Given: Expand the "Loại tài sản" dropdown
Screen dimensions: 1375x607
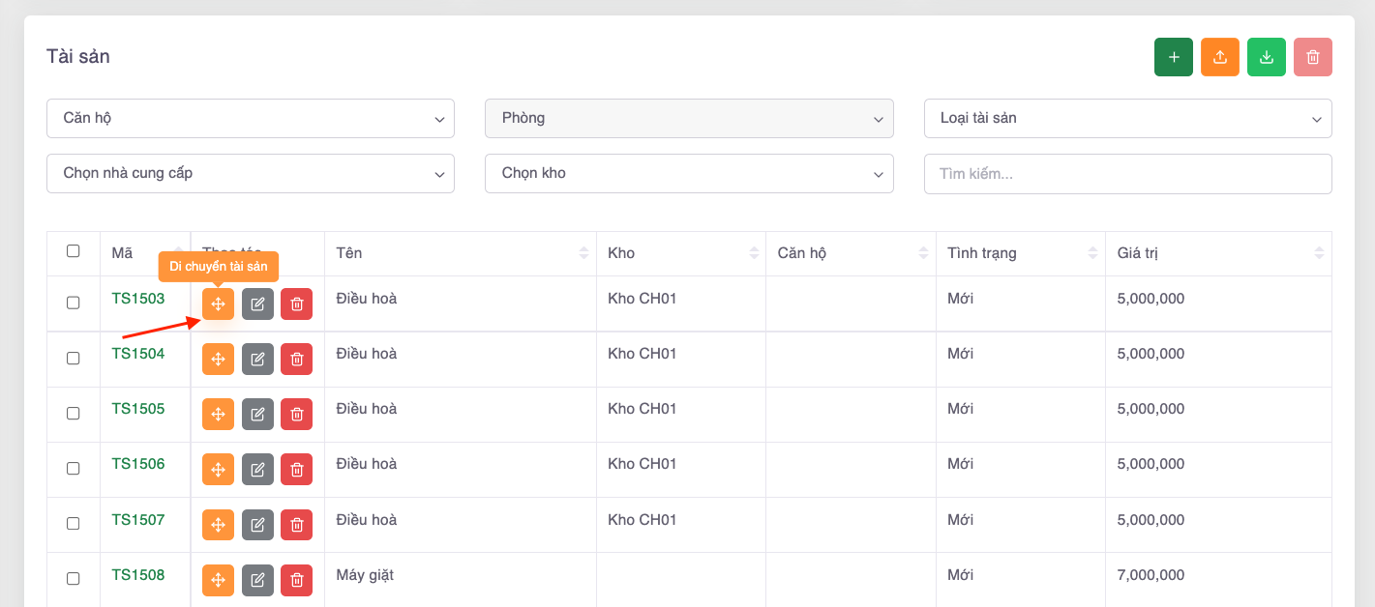Looking at the screenshot, I should pyautogui.click(x=1127, y=118).
